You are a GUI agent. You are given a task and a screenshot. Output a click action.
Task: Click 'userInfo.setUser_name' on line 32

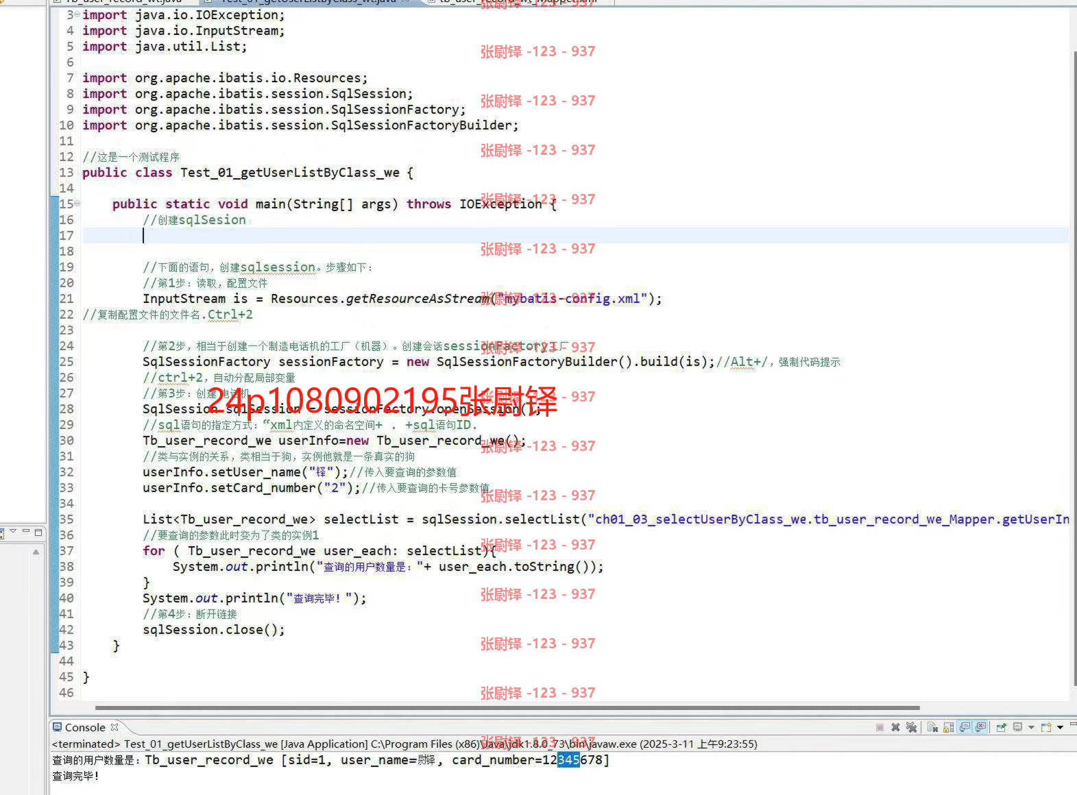pos(221,472)
